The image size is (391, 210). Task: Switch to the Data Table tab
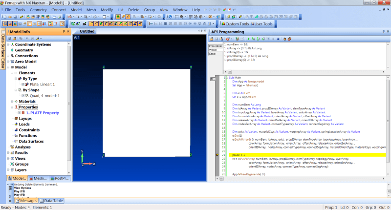click(51, 201)
